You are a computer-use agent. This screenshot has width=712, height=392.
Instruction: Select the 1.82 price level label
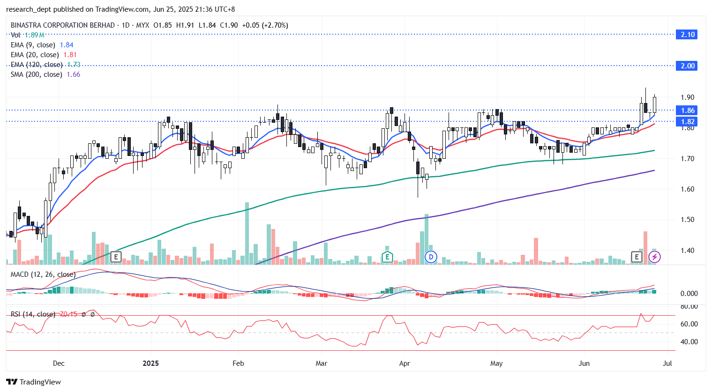[687, 121]
